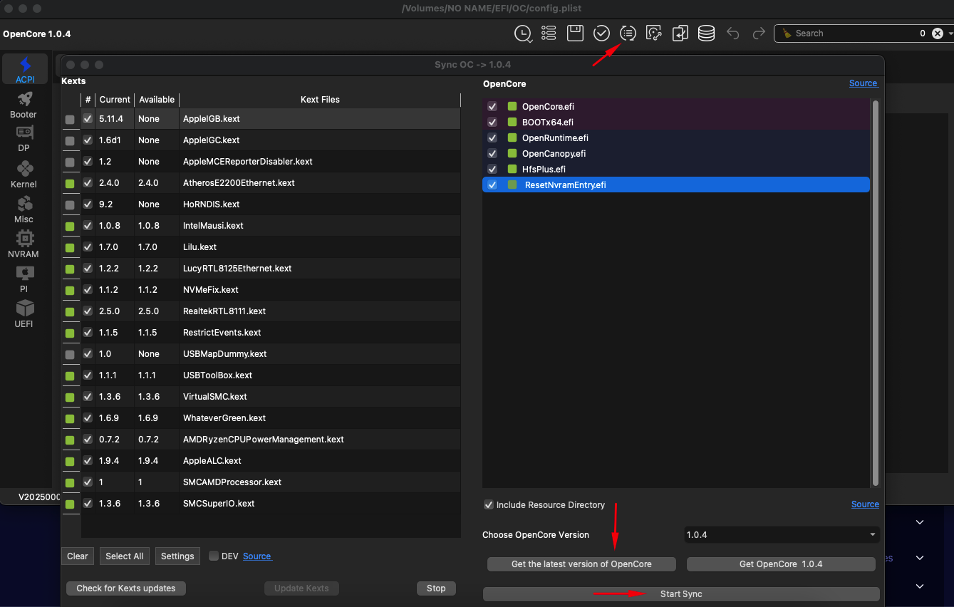Viewport: 954px width, 607px height.
Task: Open the Source link beside Include Resource Directory
Action: (865, 504)
